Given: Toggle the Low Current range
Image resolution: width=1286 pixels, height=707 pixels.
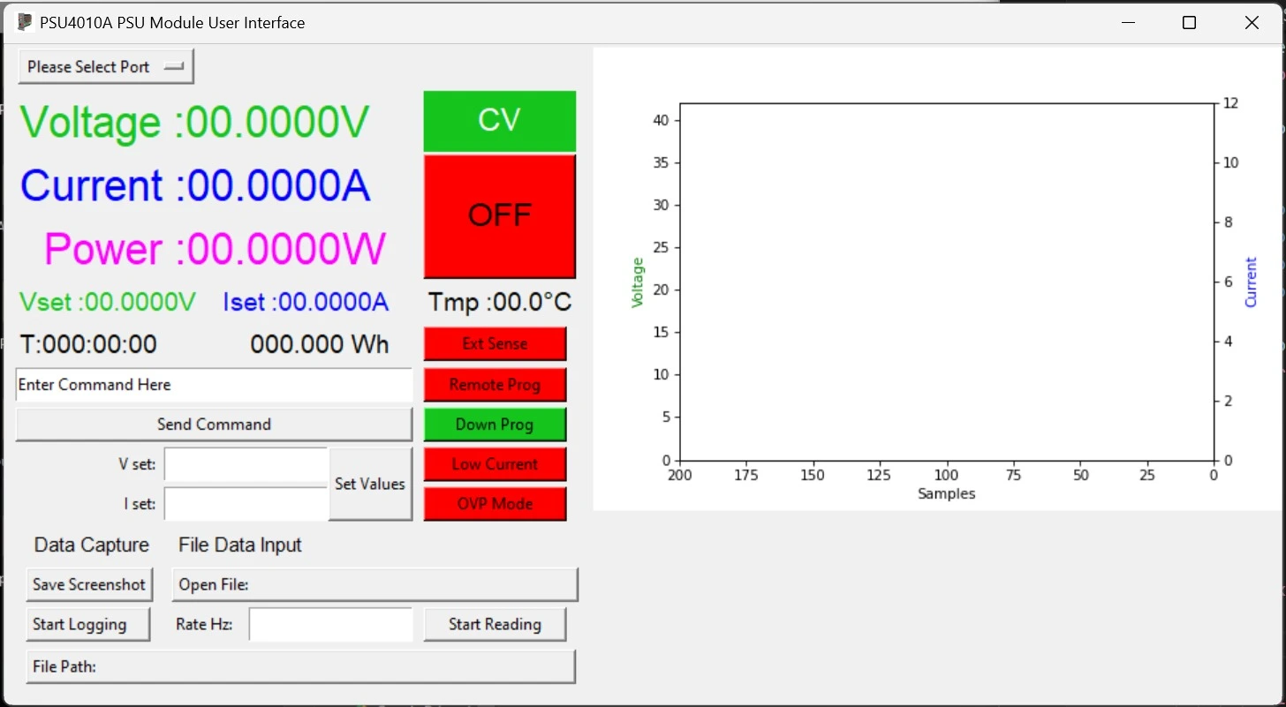Looking at the screenshot, I should [495, 464].
